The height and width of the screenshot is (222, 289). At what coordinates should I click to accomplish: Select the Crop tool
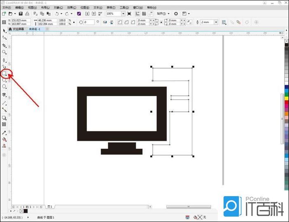[x=5, y=45]
